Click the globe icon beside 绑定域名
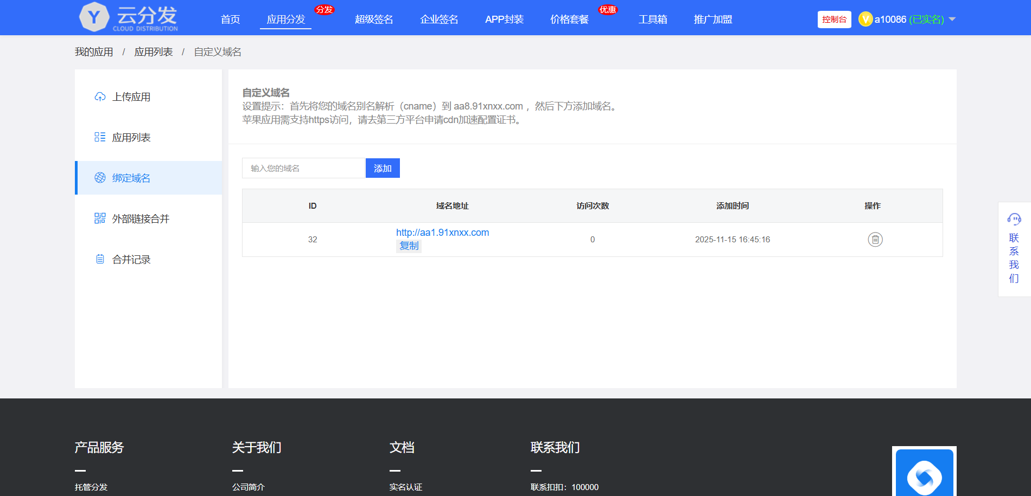 (x=100, y=178)
